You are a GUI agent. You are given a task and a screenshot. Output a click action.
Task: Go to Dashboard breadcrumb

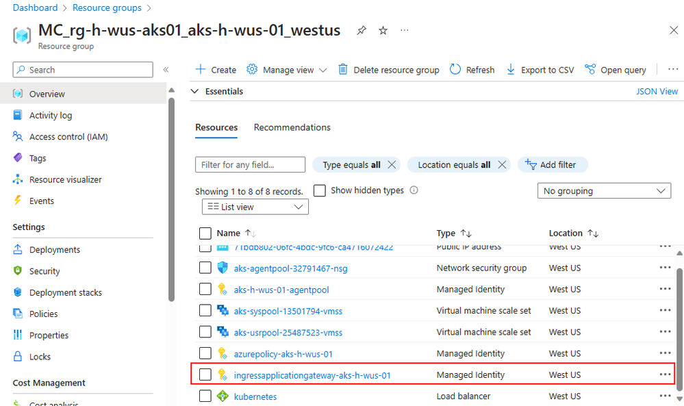click(x=35, y=8)
